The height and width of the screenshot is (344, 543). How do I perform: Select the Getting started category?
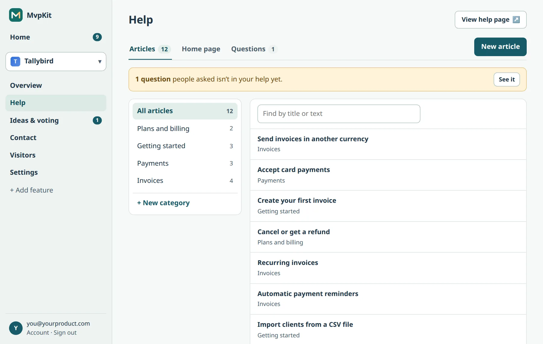pos(185,146)
